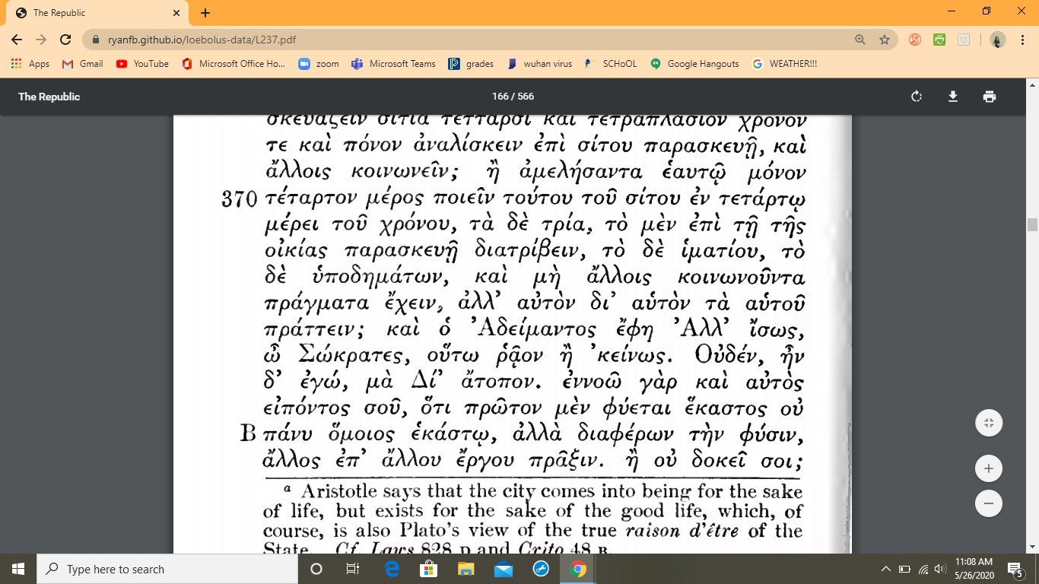Open Microsoft Store from taskbar
Image resolution: width=1039 pixels, height=584 pixels.
coord(428,569)
